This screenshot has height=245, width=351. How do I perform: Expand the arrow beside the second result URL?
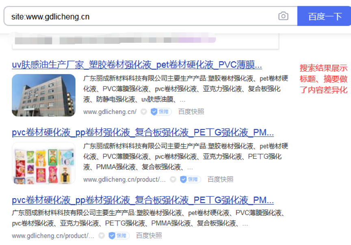pos(173,179)
